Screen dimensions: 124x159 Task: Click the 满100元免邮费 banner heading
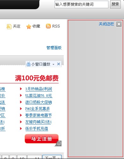tap(37, 78)
